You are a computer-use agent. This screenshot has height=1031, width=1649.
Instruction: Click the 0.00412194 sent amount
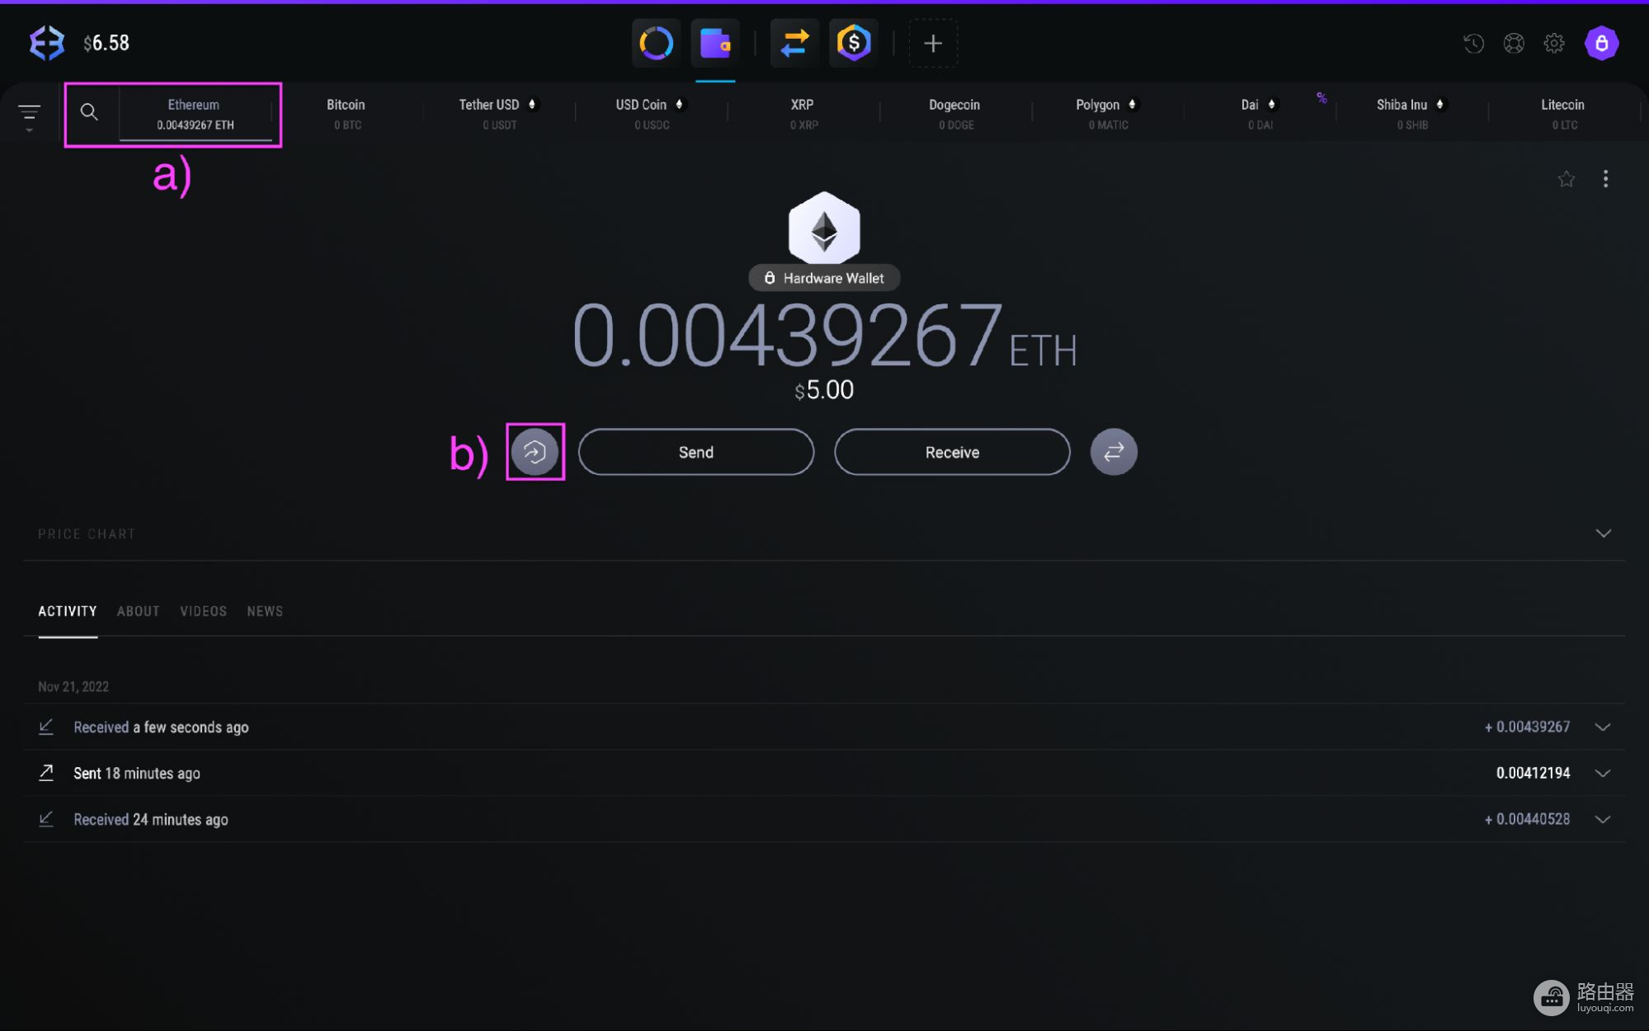coord(1533,773)
